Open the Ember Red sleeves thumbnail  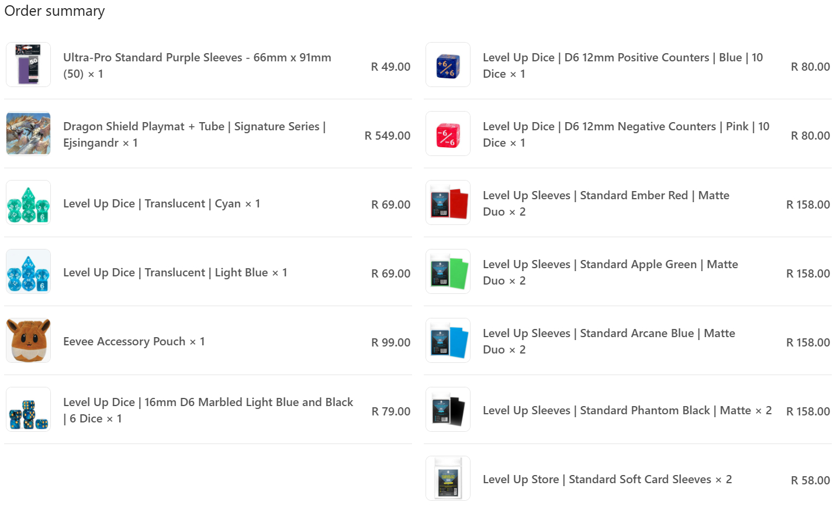448,203
